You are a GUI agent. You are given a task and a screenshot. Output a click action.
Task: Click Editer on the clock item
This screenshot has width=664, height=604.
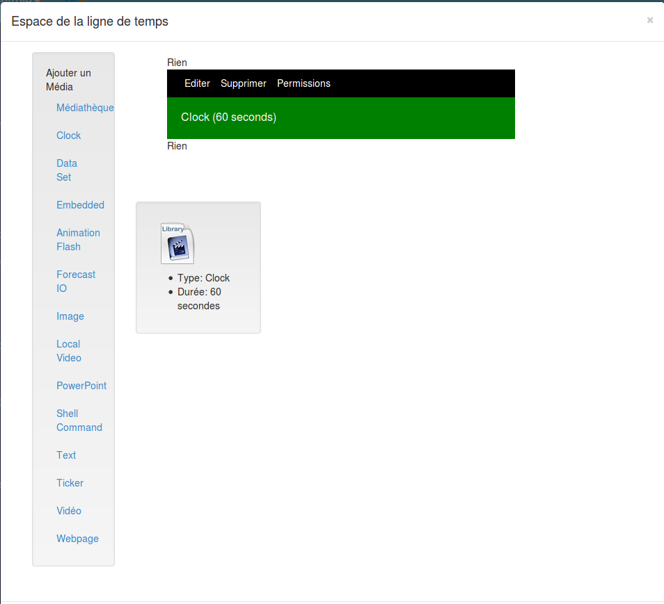point(197,83)
